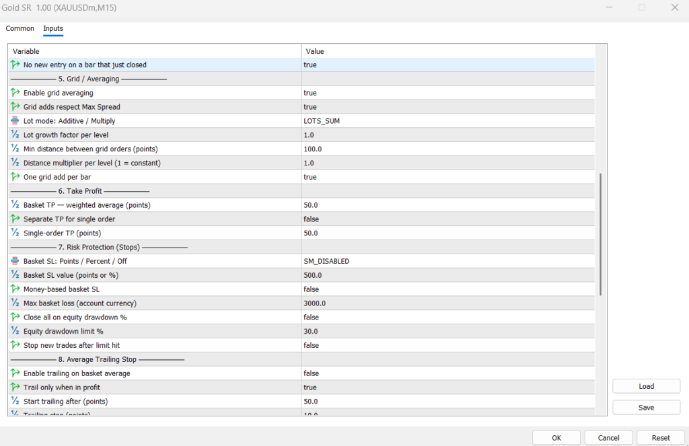The width and height of the screenshot is (689, 446).
Task: Select the Inputs tab
Action: (53, 28)
